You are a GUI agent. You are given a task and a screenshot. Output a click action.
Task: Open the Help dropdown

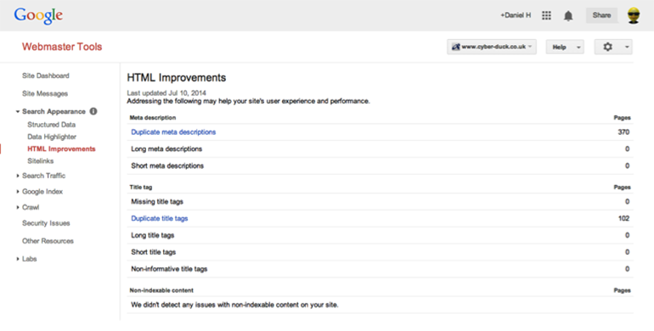tap(565, 47)
